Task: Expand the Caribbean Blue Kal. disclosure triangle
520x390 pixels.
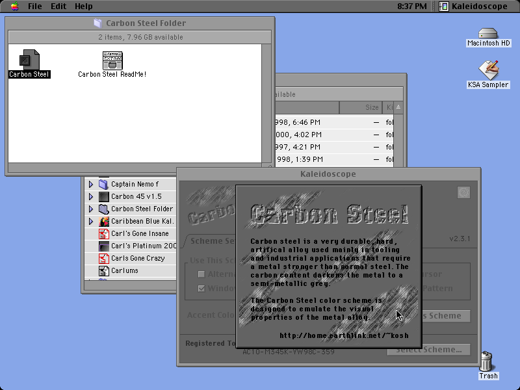Action: [90, 221]
